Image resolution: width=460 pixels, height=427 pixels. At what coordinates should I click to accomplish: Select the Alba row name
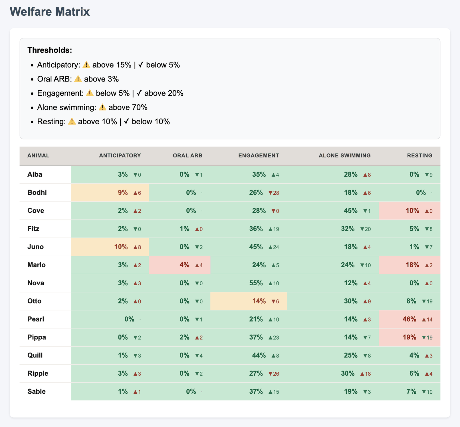pos(35,174)
